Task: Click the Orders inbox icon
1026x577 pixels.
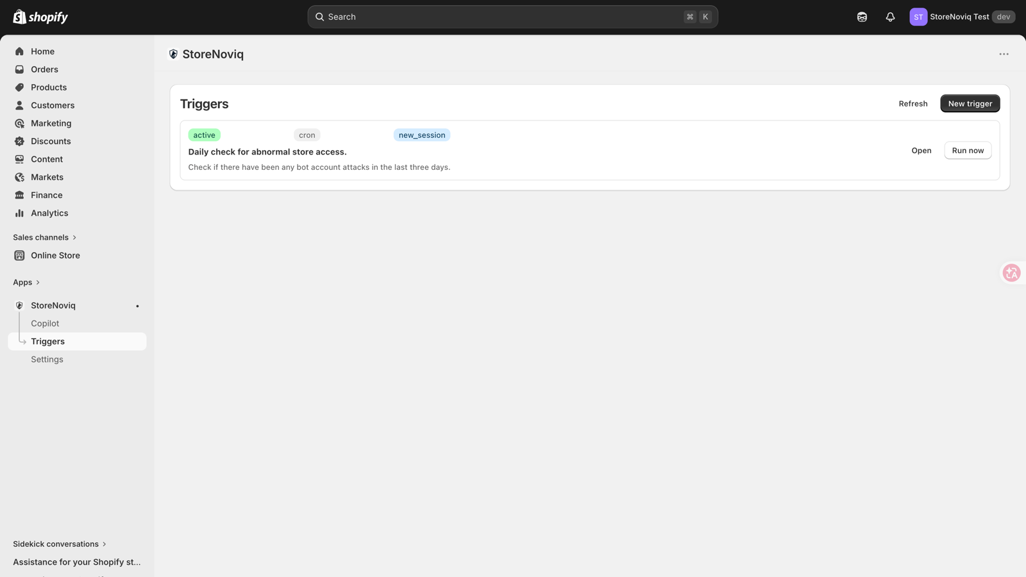Action: click(19, 69)
